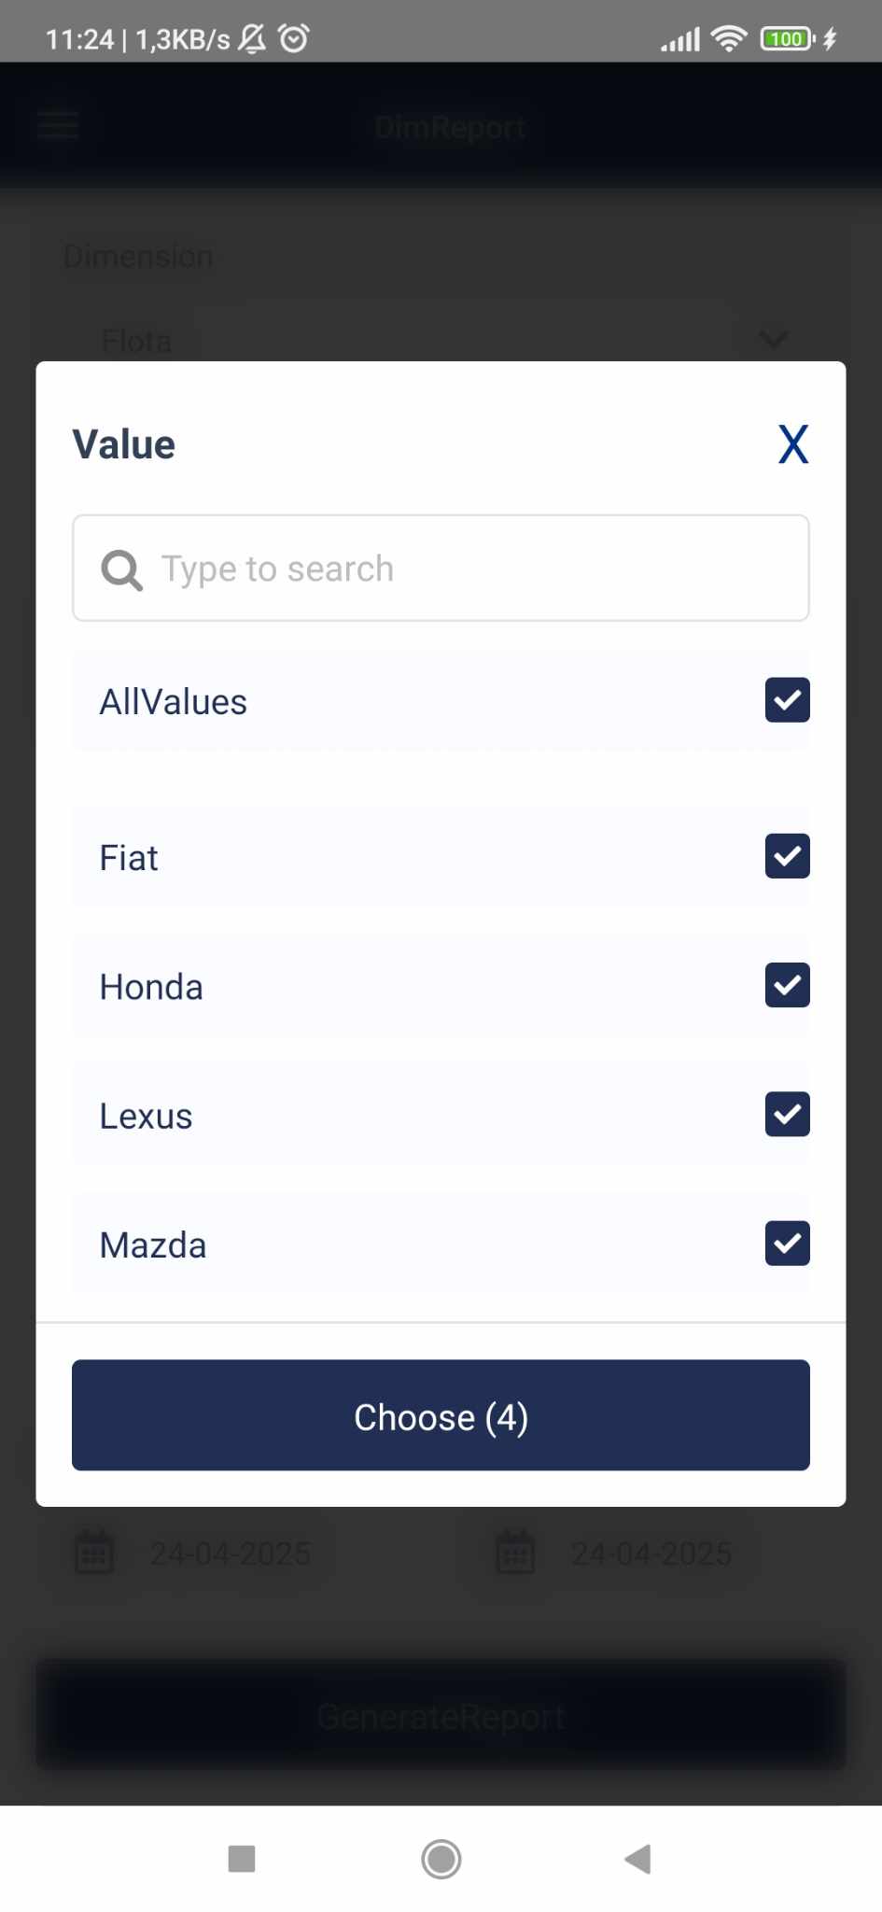Click the start date calendar icon
Image resolution: width=882 pixels, height=1912 pixels.
pos(94,1553)
